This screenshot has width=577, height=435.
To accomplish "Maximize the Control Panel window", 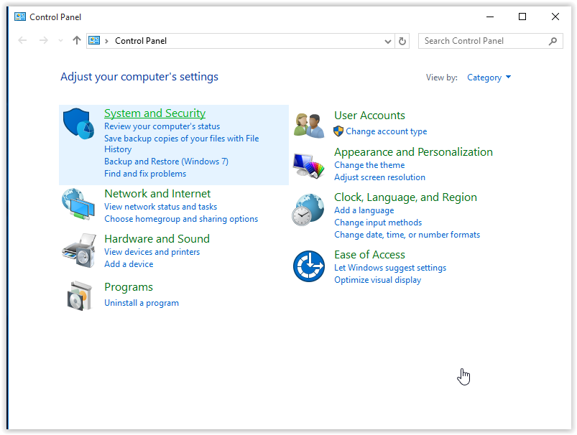I will point(522,17).
